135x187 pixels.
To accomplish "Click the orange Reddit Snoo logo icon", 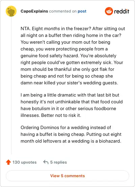I will click(x=109, y=11).
